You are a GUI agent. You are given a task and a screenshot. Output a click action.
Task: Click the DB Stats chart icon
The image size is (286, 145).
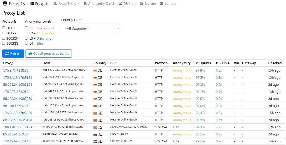point(121,4)
